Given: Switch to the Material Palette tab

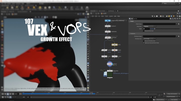Looking at the screenshot, I should click(102, 11).
